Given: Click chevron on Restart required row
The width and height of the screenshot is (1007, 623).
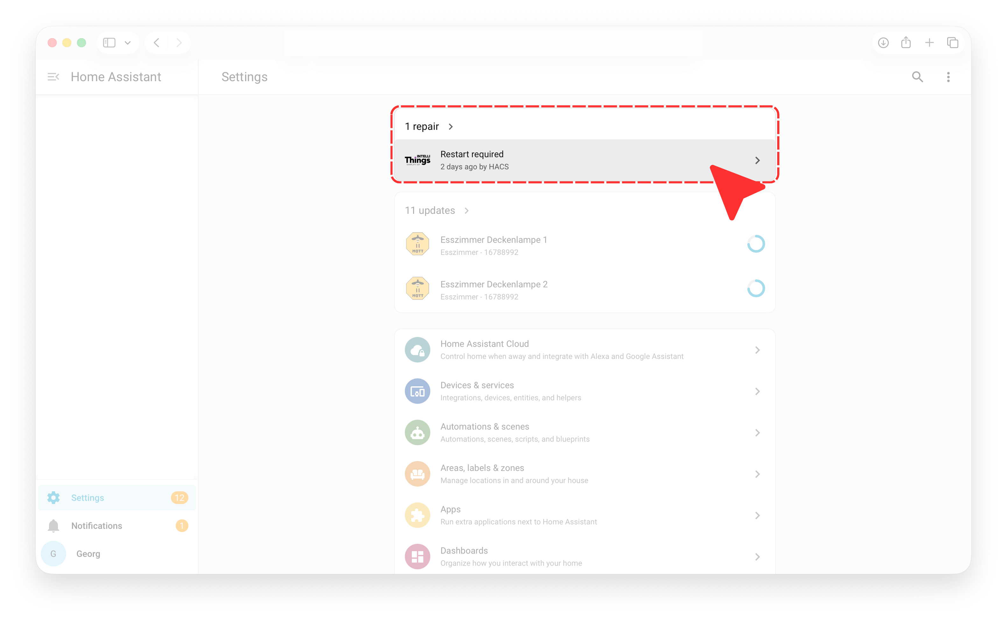Looking at the screenshot, I should point(757,160).
